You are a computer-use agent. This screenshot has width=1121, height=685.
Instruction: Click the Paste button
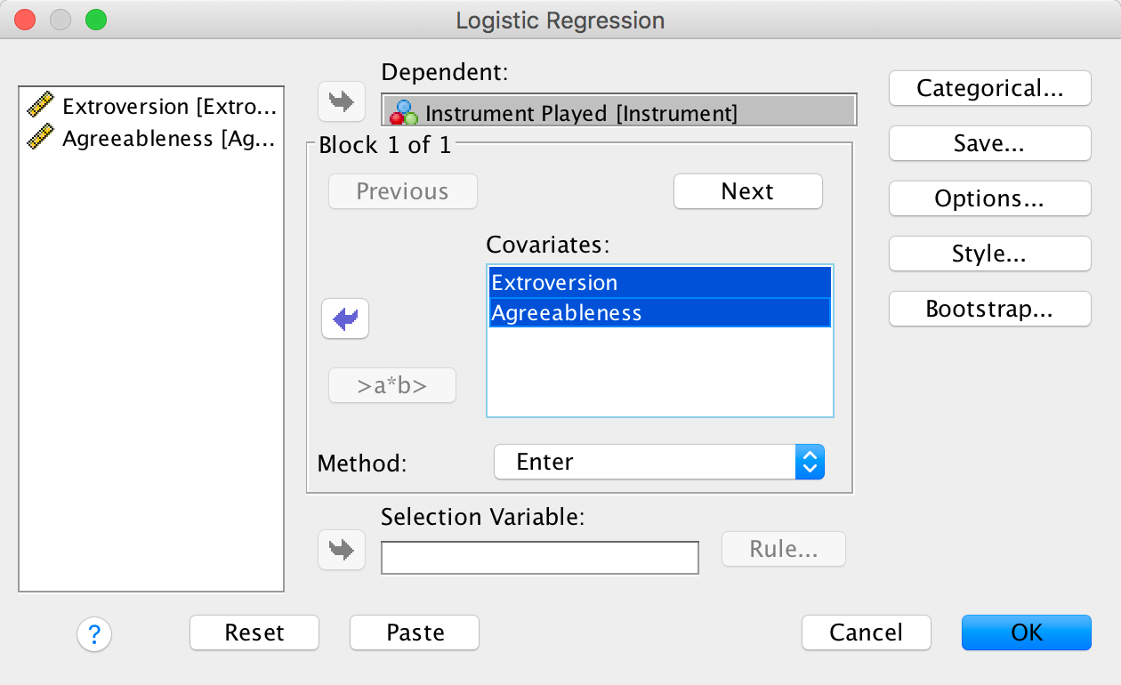point(415,633)
